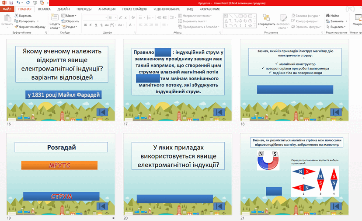This screenshot has width=362, height=221.
Task: Justify the text alignment
Action: 157,25
